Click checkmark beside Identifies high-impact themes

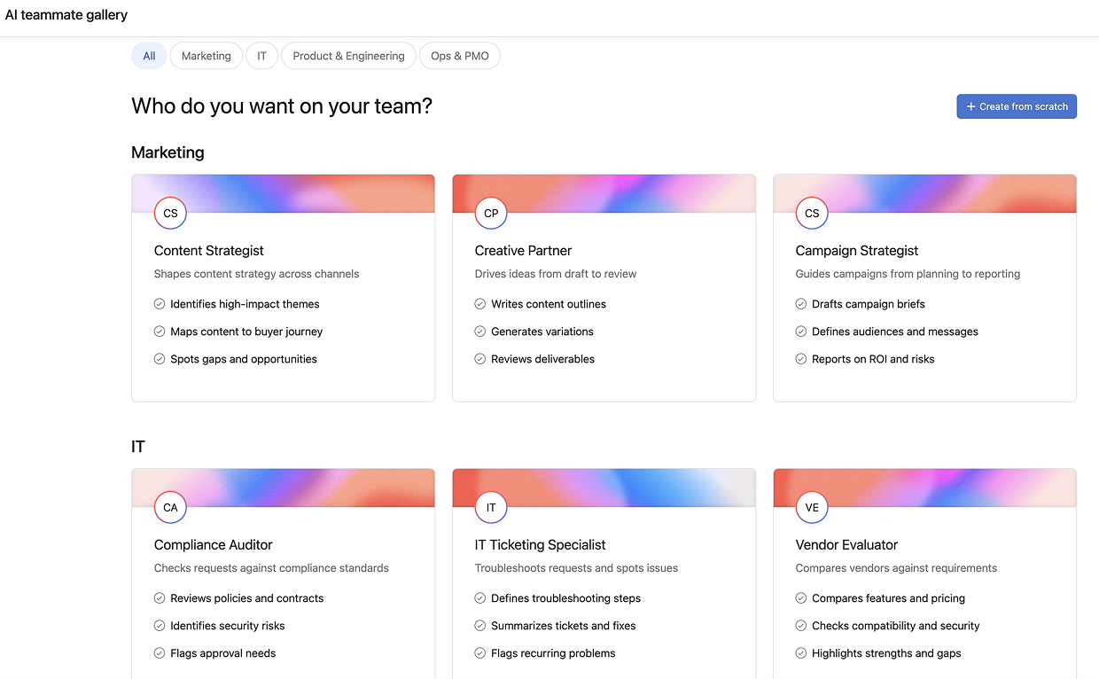click(160, 304)
